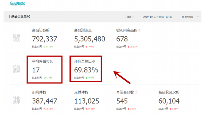Open the 日期 dropdown
Viewport: 202px width, 114px height.
[x=129, y=17]
